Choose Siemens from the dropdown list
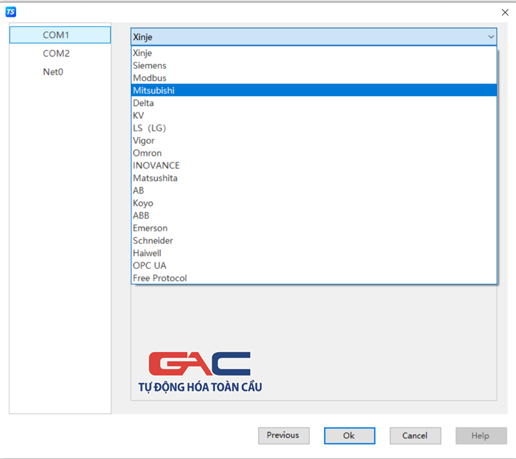The height and width of the screenshot is (459, 516). pyautogui.click(x=313, y=65)
